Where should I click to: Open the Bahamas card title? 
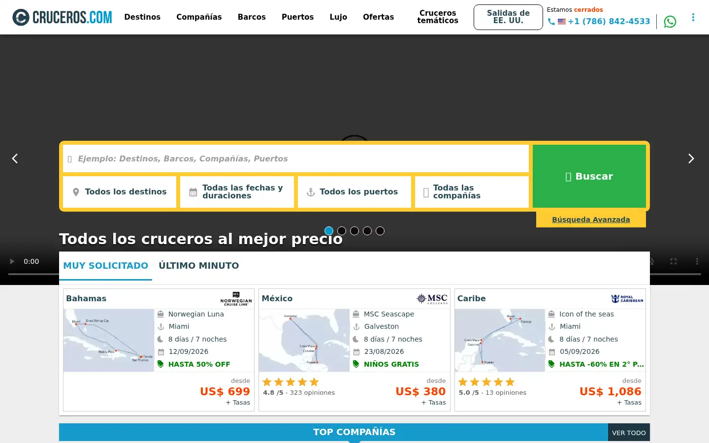click(x=86, y=299)
